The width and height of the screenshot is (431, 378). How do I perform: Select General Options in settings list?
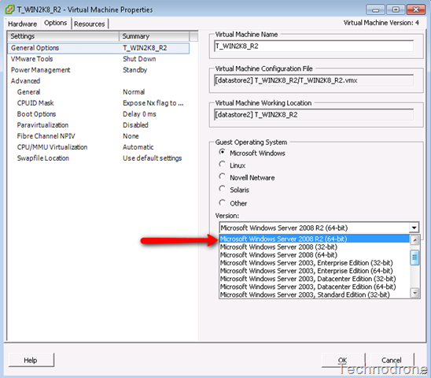click(x=98, y=48)
